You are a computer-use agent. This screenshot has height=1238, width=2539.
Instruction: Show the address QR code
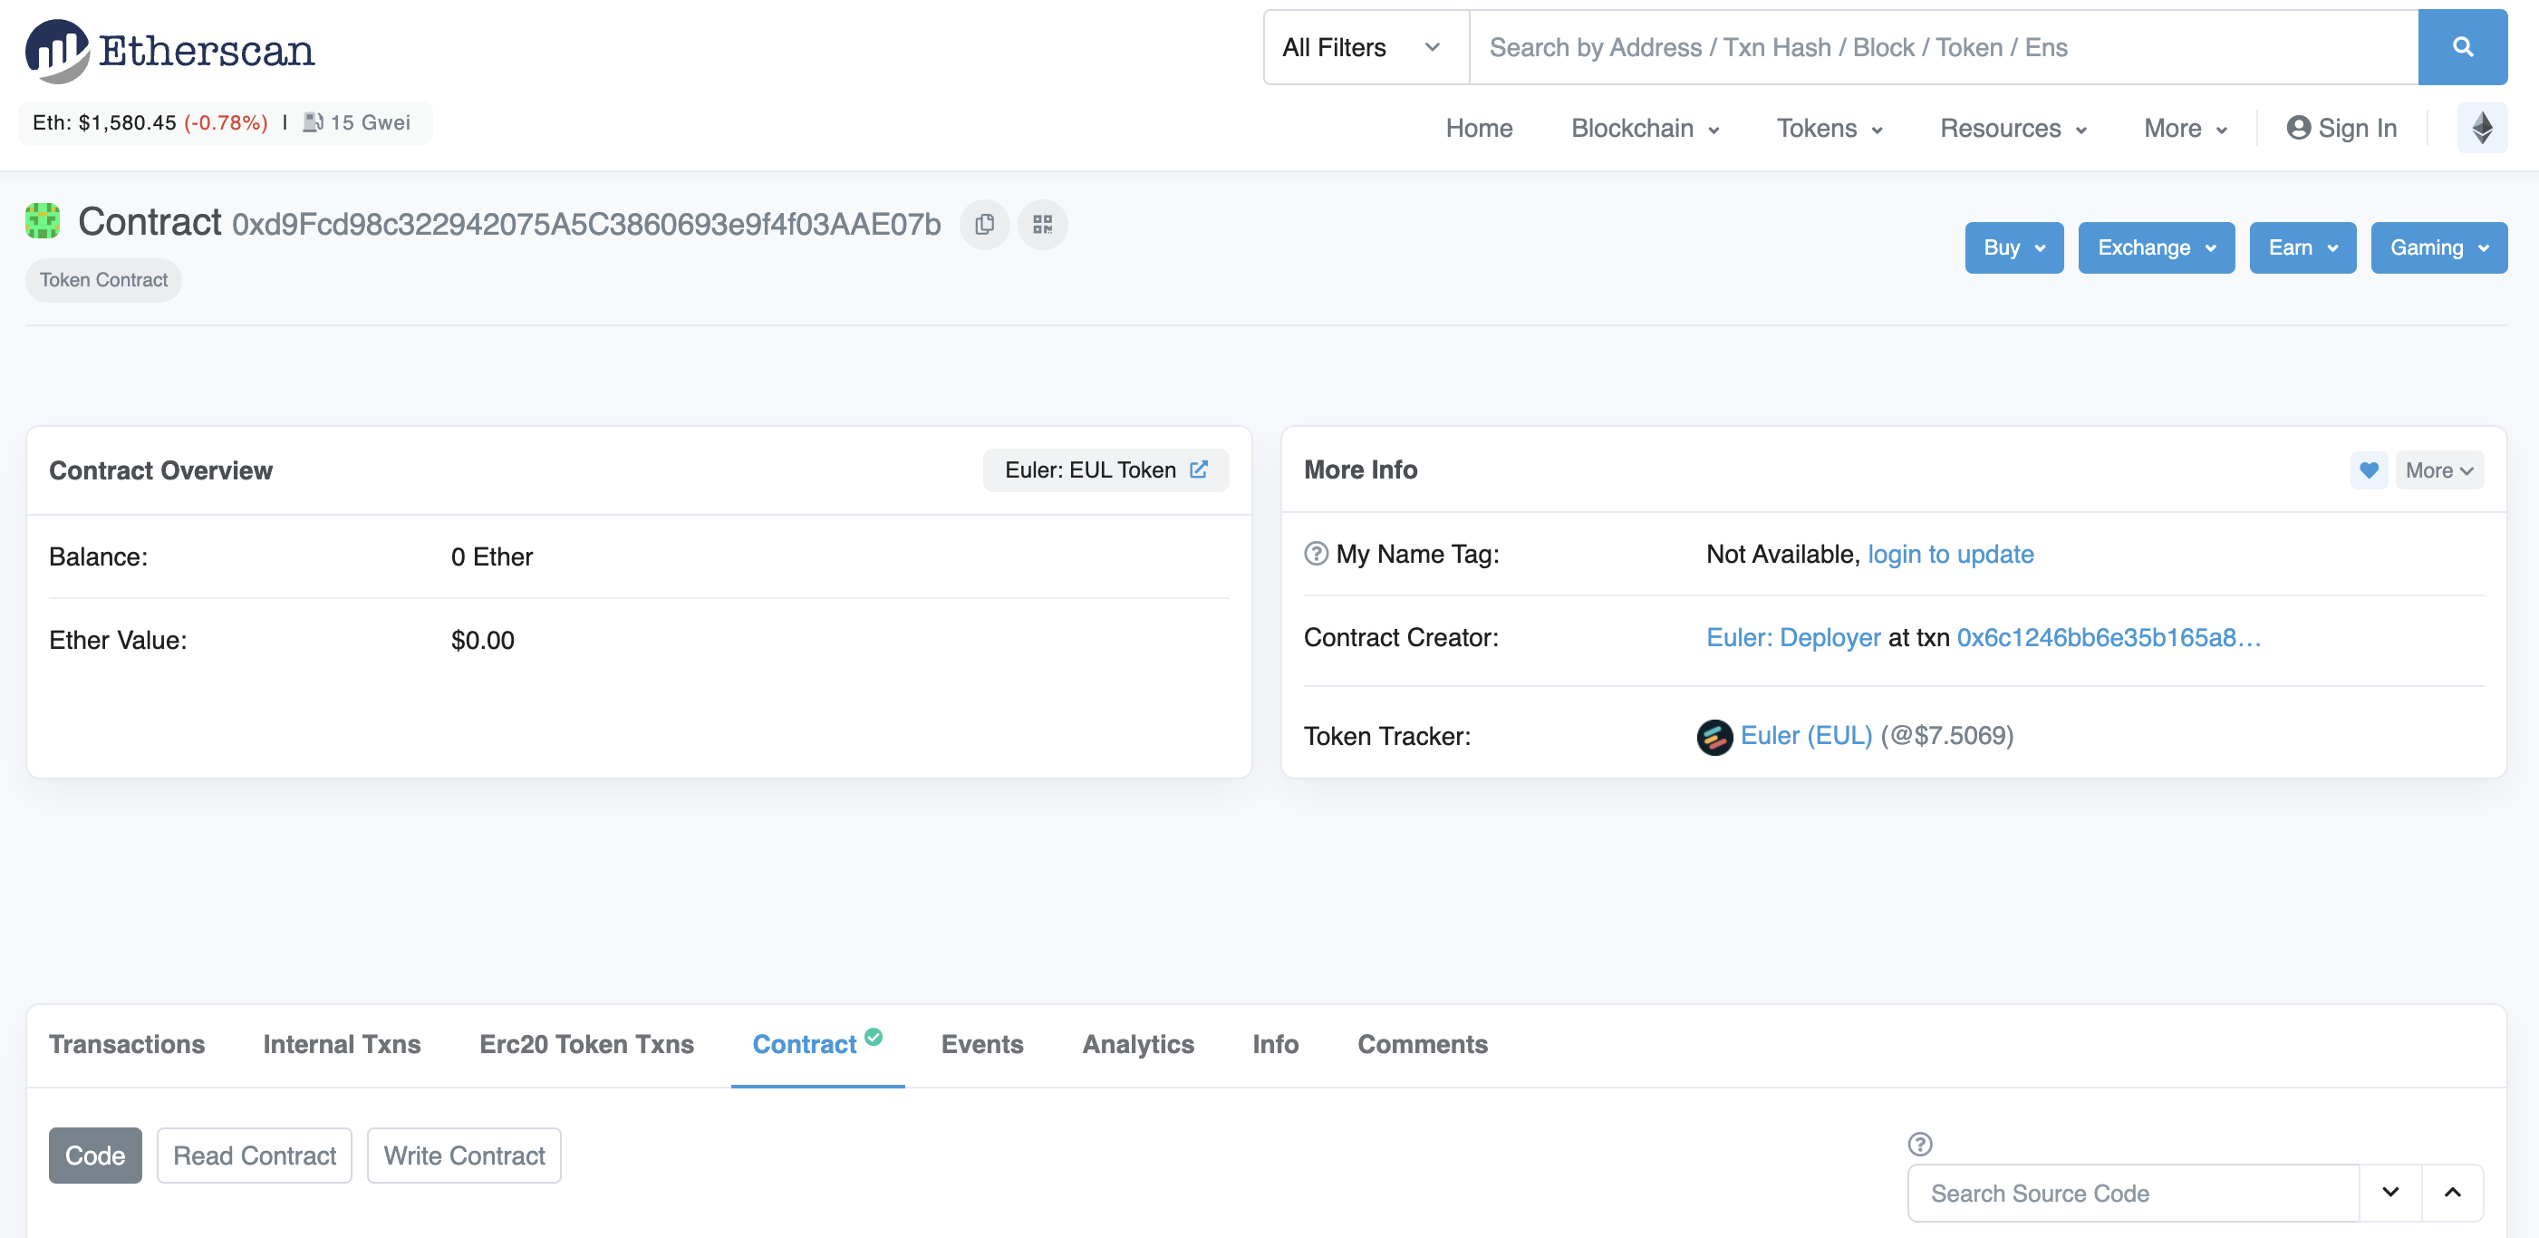tap(1042, 225)
